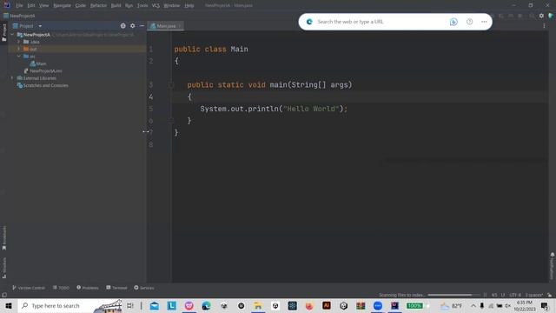The width and height of the screenshot is (556, 313).
Task: Open the editor tabs more options icon
Action: click(x=544, y=26)
